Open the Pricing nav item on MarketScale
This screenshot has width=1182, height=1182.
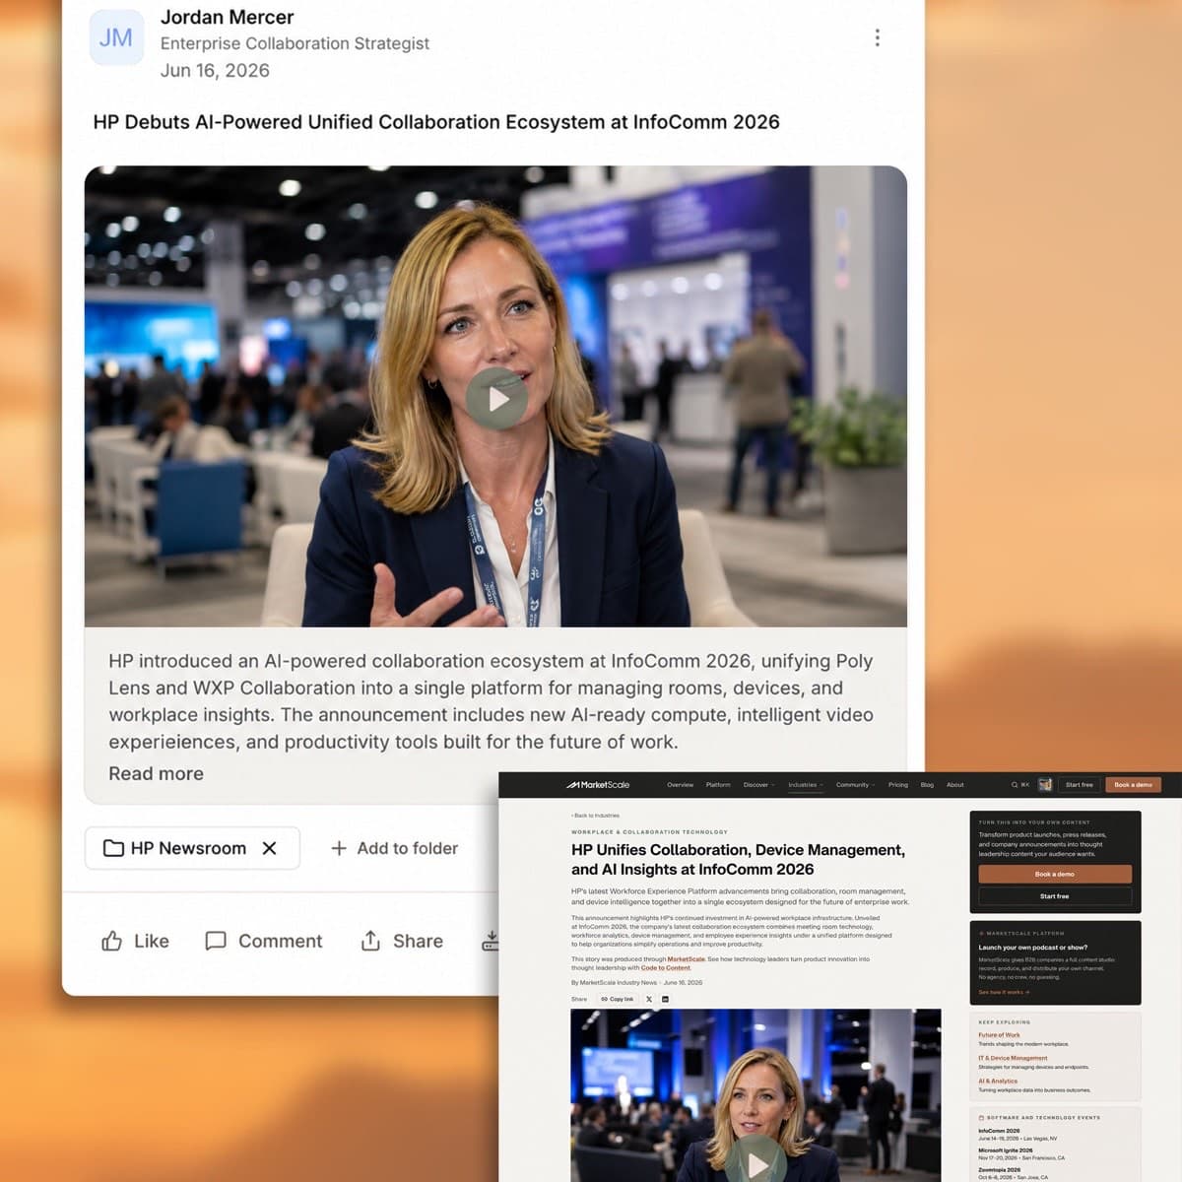[x=898, y=785]
